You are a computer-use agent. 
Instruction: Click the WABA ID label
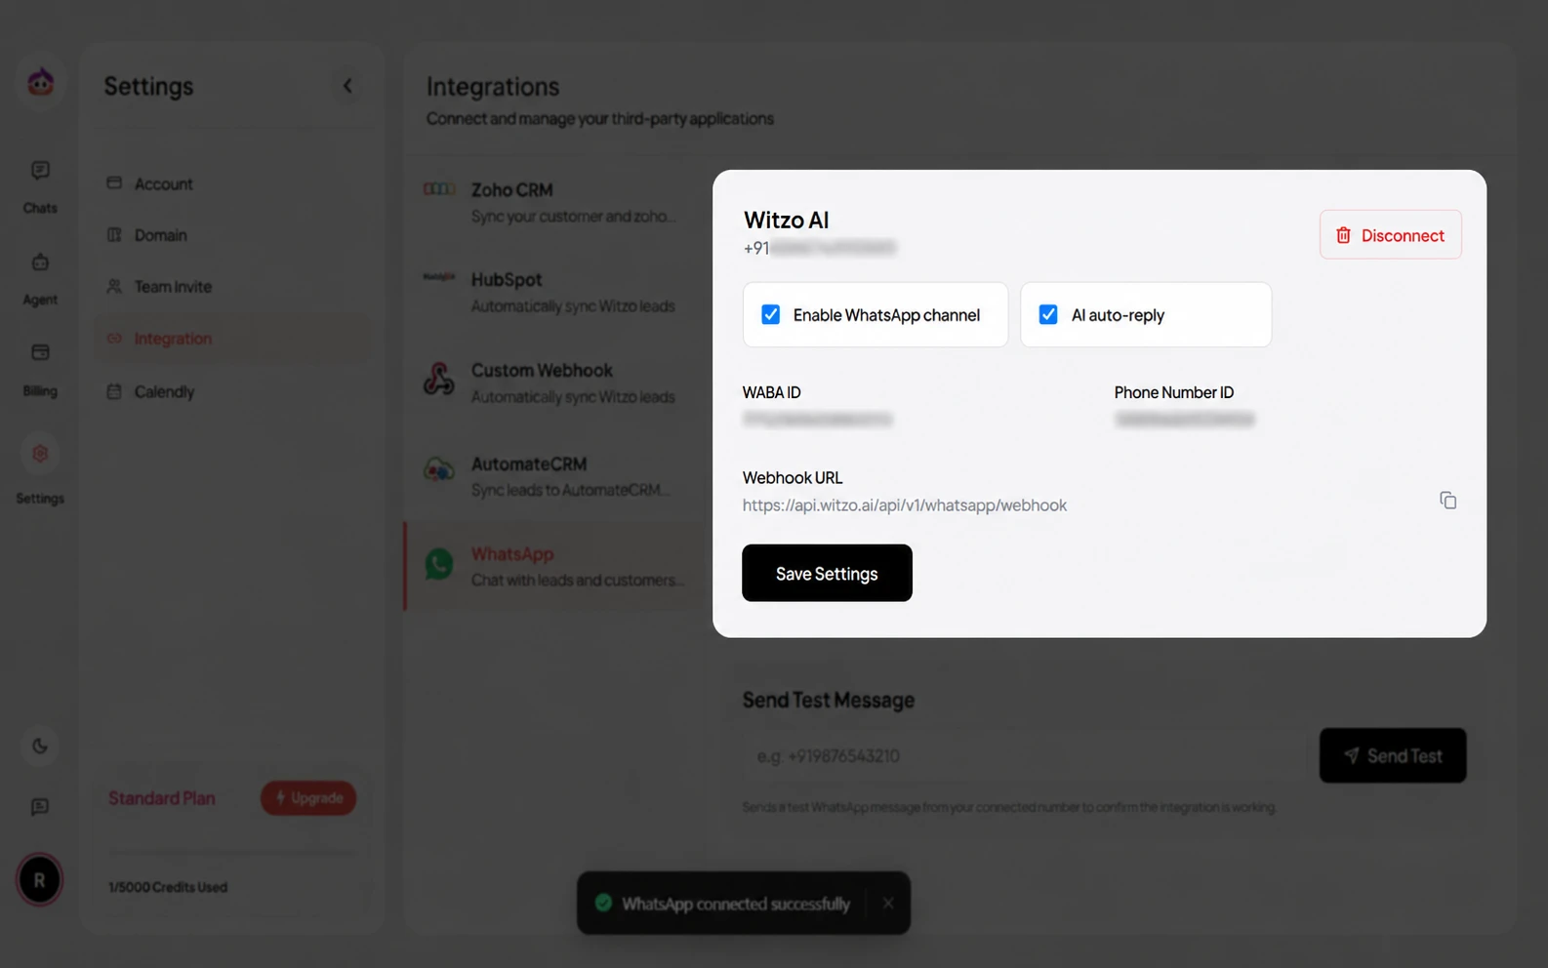[x=772, y=392]
